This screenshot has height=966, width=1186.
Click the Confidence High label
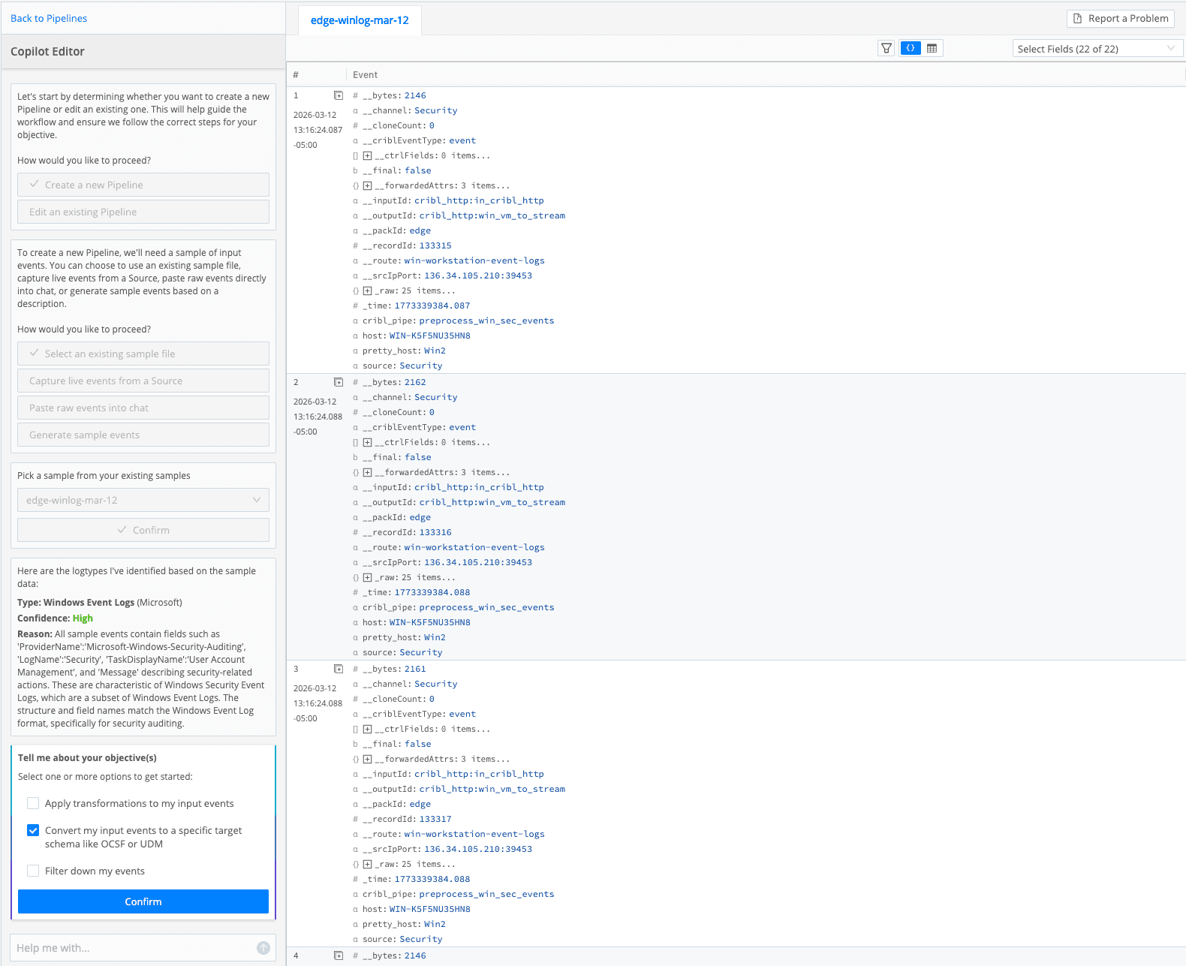(83, 618)
